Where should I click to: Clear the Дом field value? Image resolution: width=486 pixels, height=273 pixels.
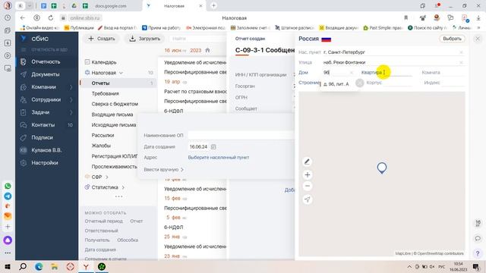tap(352, 73)
